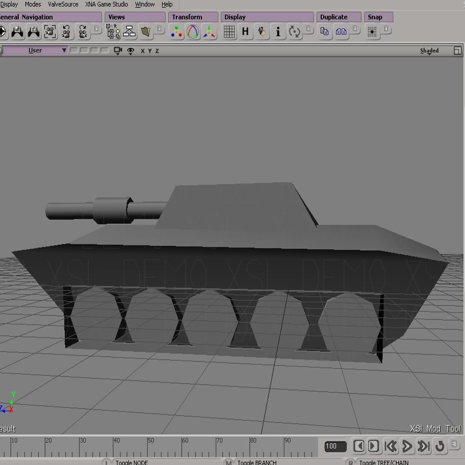The height and width of the screenshot is (465, 465).
Task: Open the Window menu
Action: (x=145, y=5)
